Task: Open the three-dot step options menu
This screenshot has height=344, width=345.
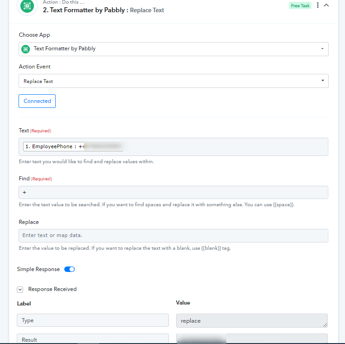Action: point(317,5)
